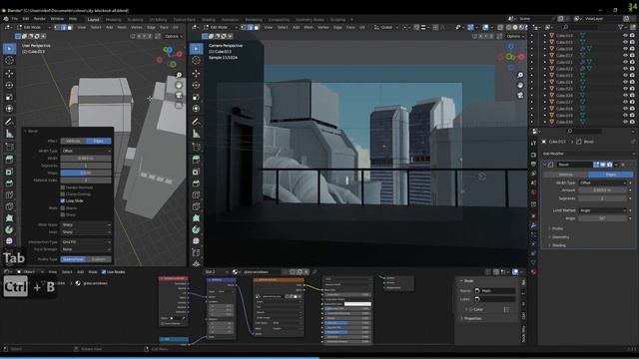Viewport: 639px width, 359px height.
Task: Enable the Mark Seams checkbox
Action: (63, 208)
